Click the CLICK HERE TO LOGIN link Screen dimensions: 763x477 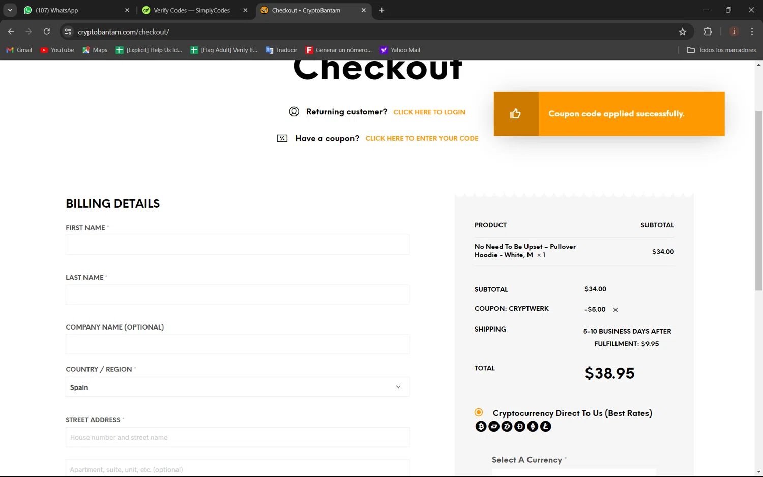tap(429, 112)
